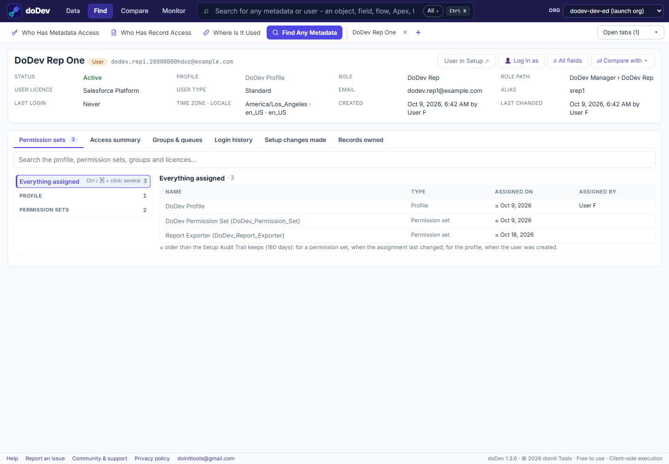This screenshot has height=464, width=669.
Task: Filter by PROFILE category
Action: (x=83, y=196)
